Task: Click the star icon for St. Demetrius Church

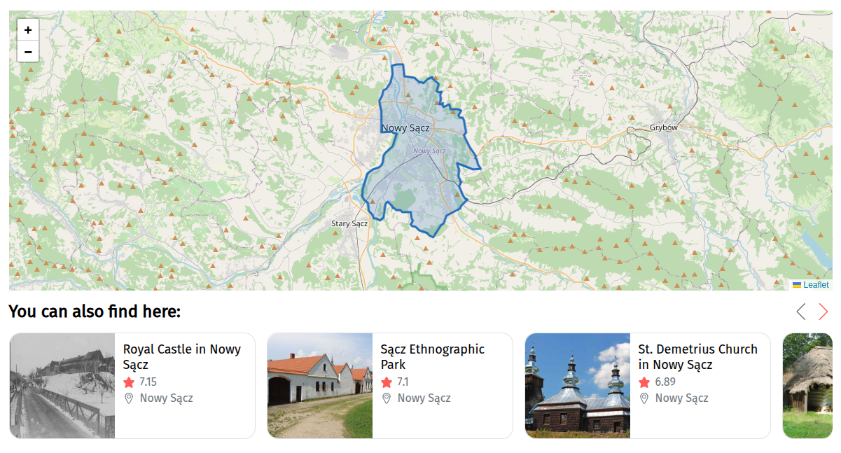Action: pos(644,382)
